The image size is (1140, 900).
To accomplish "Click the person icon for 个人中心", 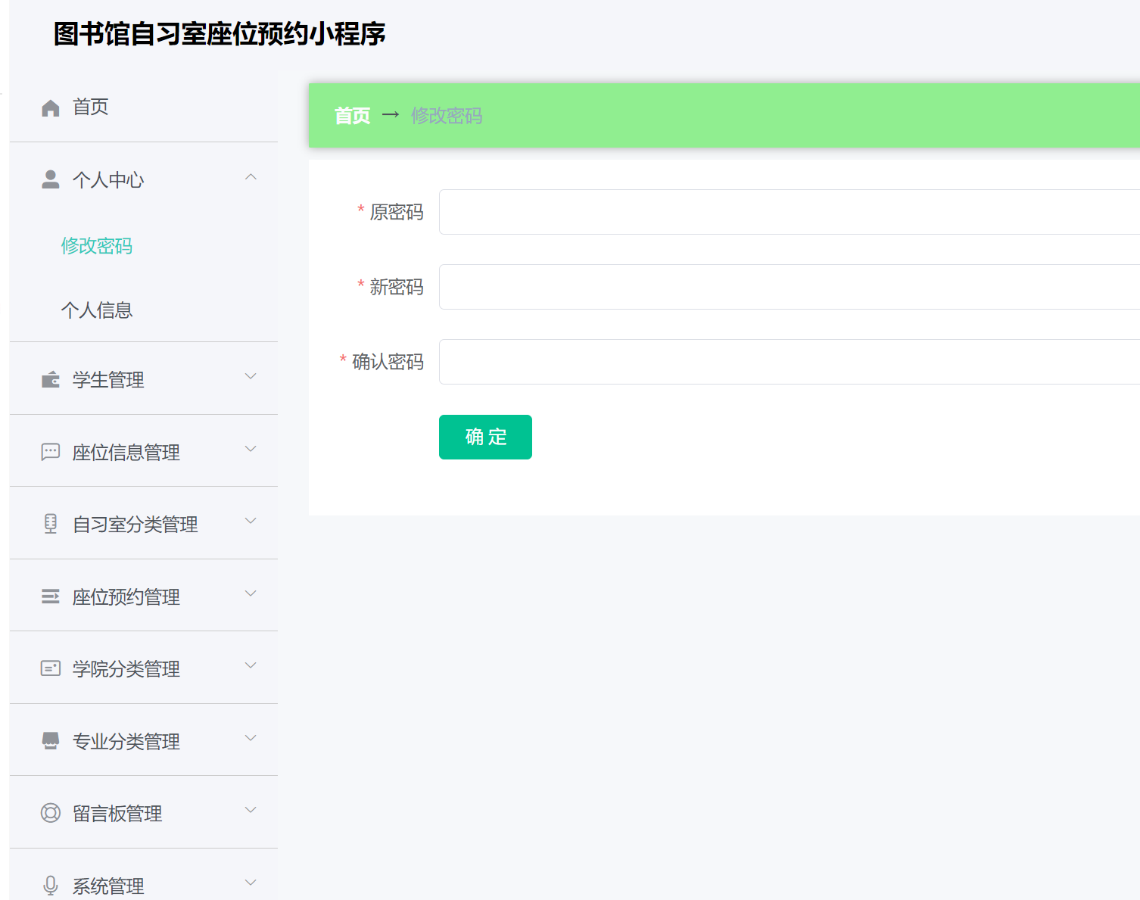I will tap(51, 179).
